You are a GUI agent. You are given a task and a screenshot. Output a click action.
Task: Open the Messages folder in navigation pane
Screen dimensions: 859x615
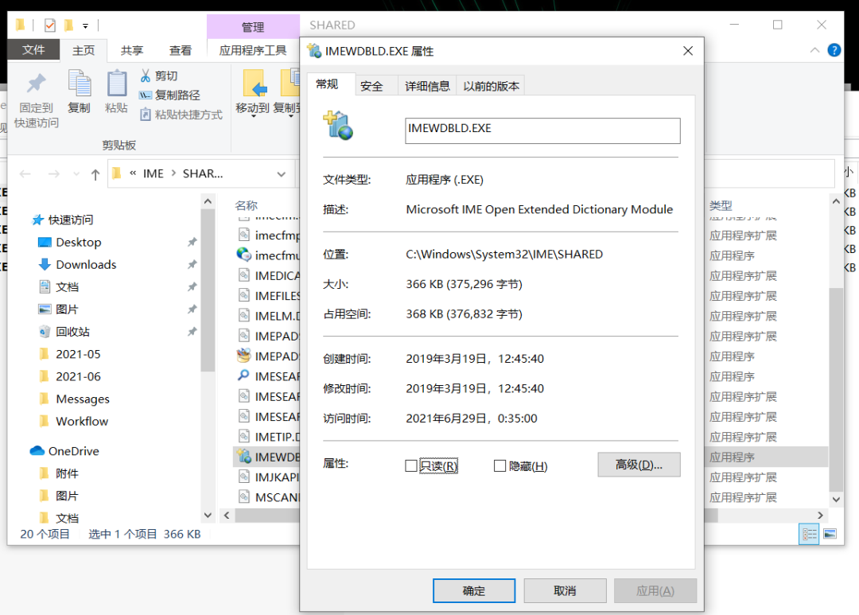click(74, 399)
